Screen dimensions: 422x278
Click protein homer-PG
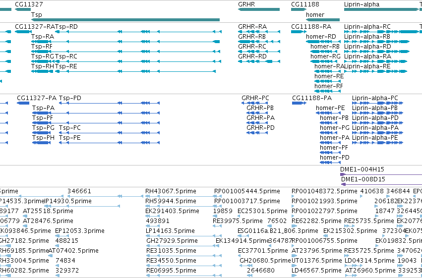pyautogui.click(x=335, y=128)
